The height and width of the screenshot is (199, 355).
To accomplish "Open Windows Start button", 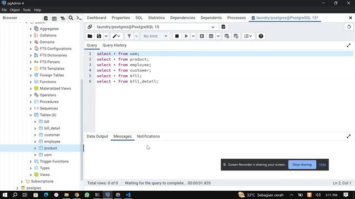I will 5,195.
